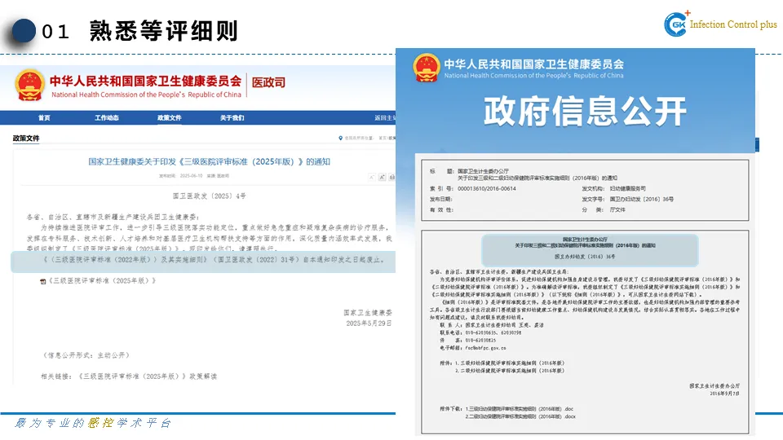Click issuing agency value 妇幼健康服务司
Image resolution: width=783 pixels, height=440 pixels.
[628, 188]
